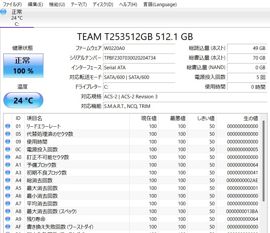This screenshot has width=270, height=233.
Task: Click the 使用時間 value 0 時間
Action: point(247,87)
